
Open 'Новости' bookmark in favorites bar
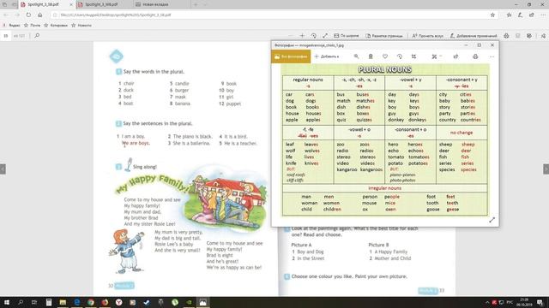point(81,26)
